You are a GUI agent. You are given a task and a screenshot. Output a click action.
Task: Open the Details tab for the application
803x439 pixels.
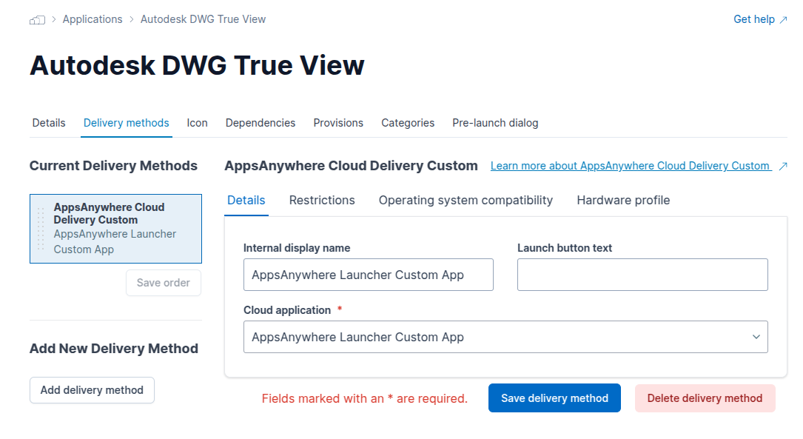point(49,123)
